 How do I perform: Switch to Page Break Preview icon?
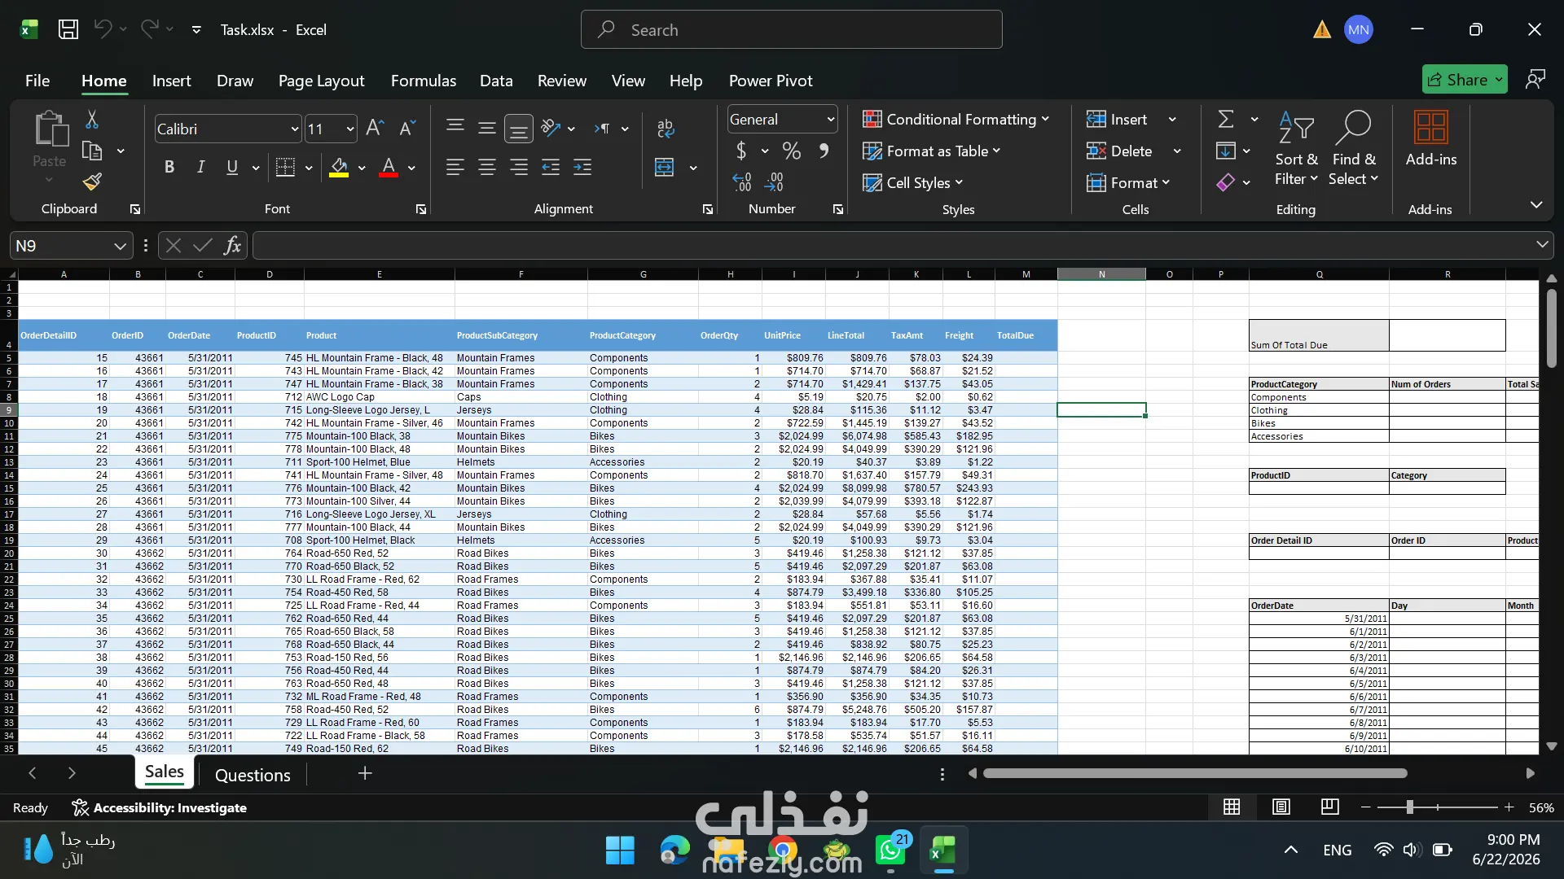1330,807
